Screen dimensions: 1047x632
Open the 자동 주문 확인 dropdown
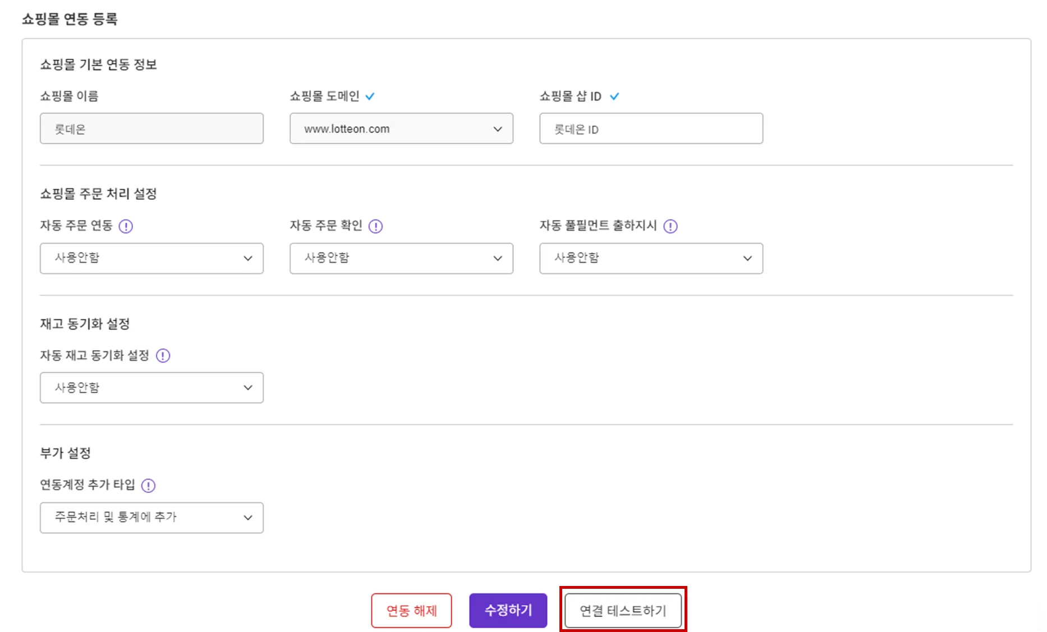click(x=401, y=258)
